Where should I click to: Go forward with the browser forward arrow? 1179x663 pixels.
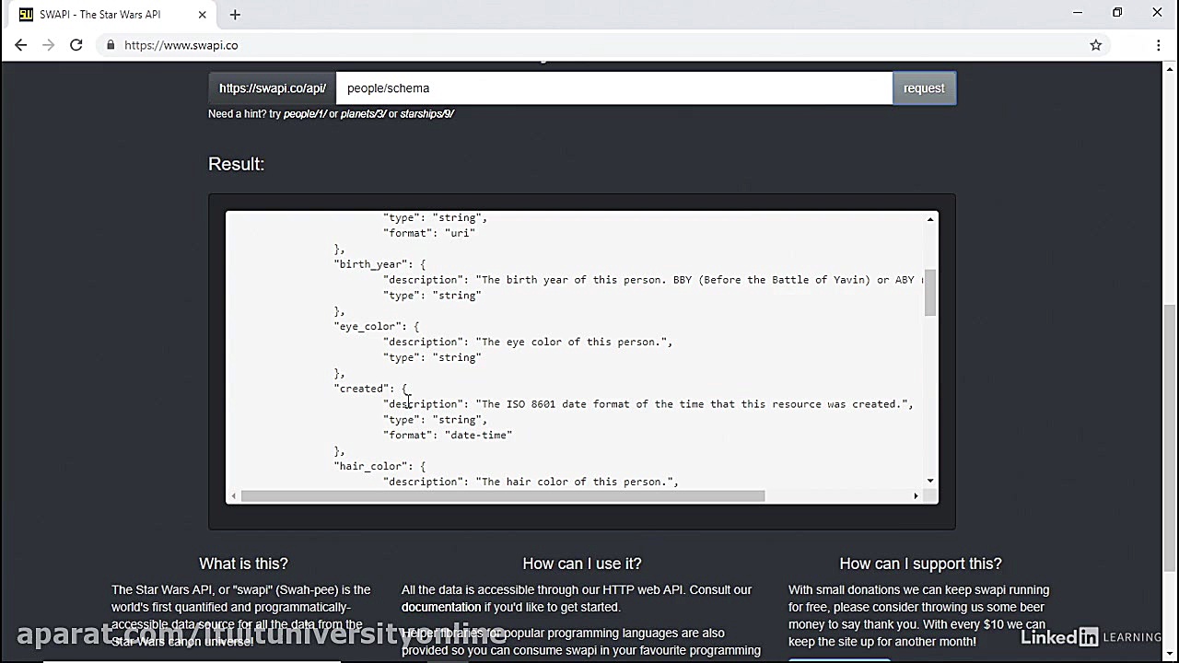[x=49, y=45]
